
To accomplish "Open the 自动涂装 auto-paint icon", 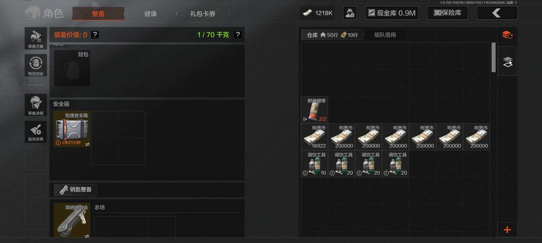I will click(x=36, y=132).
